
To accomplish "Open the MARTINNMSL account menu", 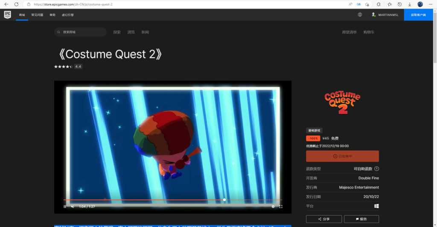I will coord(385,15).
